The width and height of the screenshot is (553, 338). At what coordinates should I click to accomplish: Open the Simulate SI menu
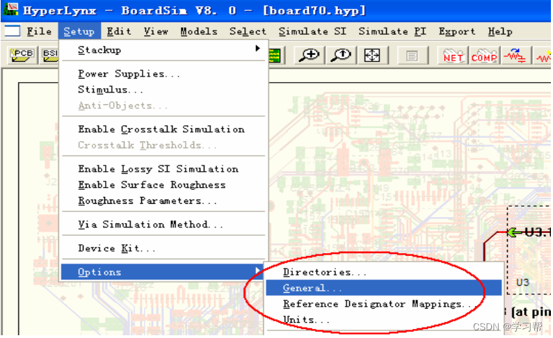(x=312, y=31)
